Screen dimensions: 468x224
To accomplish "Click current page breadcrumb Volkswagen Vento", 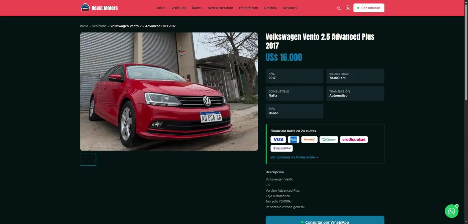I will point(143,26).
